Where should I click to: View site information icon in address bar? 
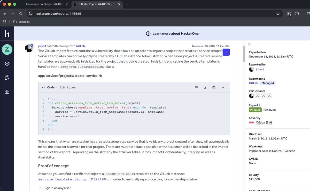pyautogui.click(x=30, y=13)
